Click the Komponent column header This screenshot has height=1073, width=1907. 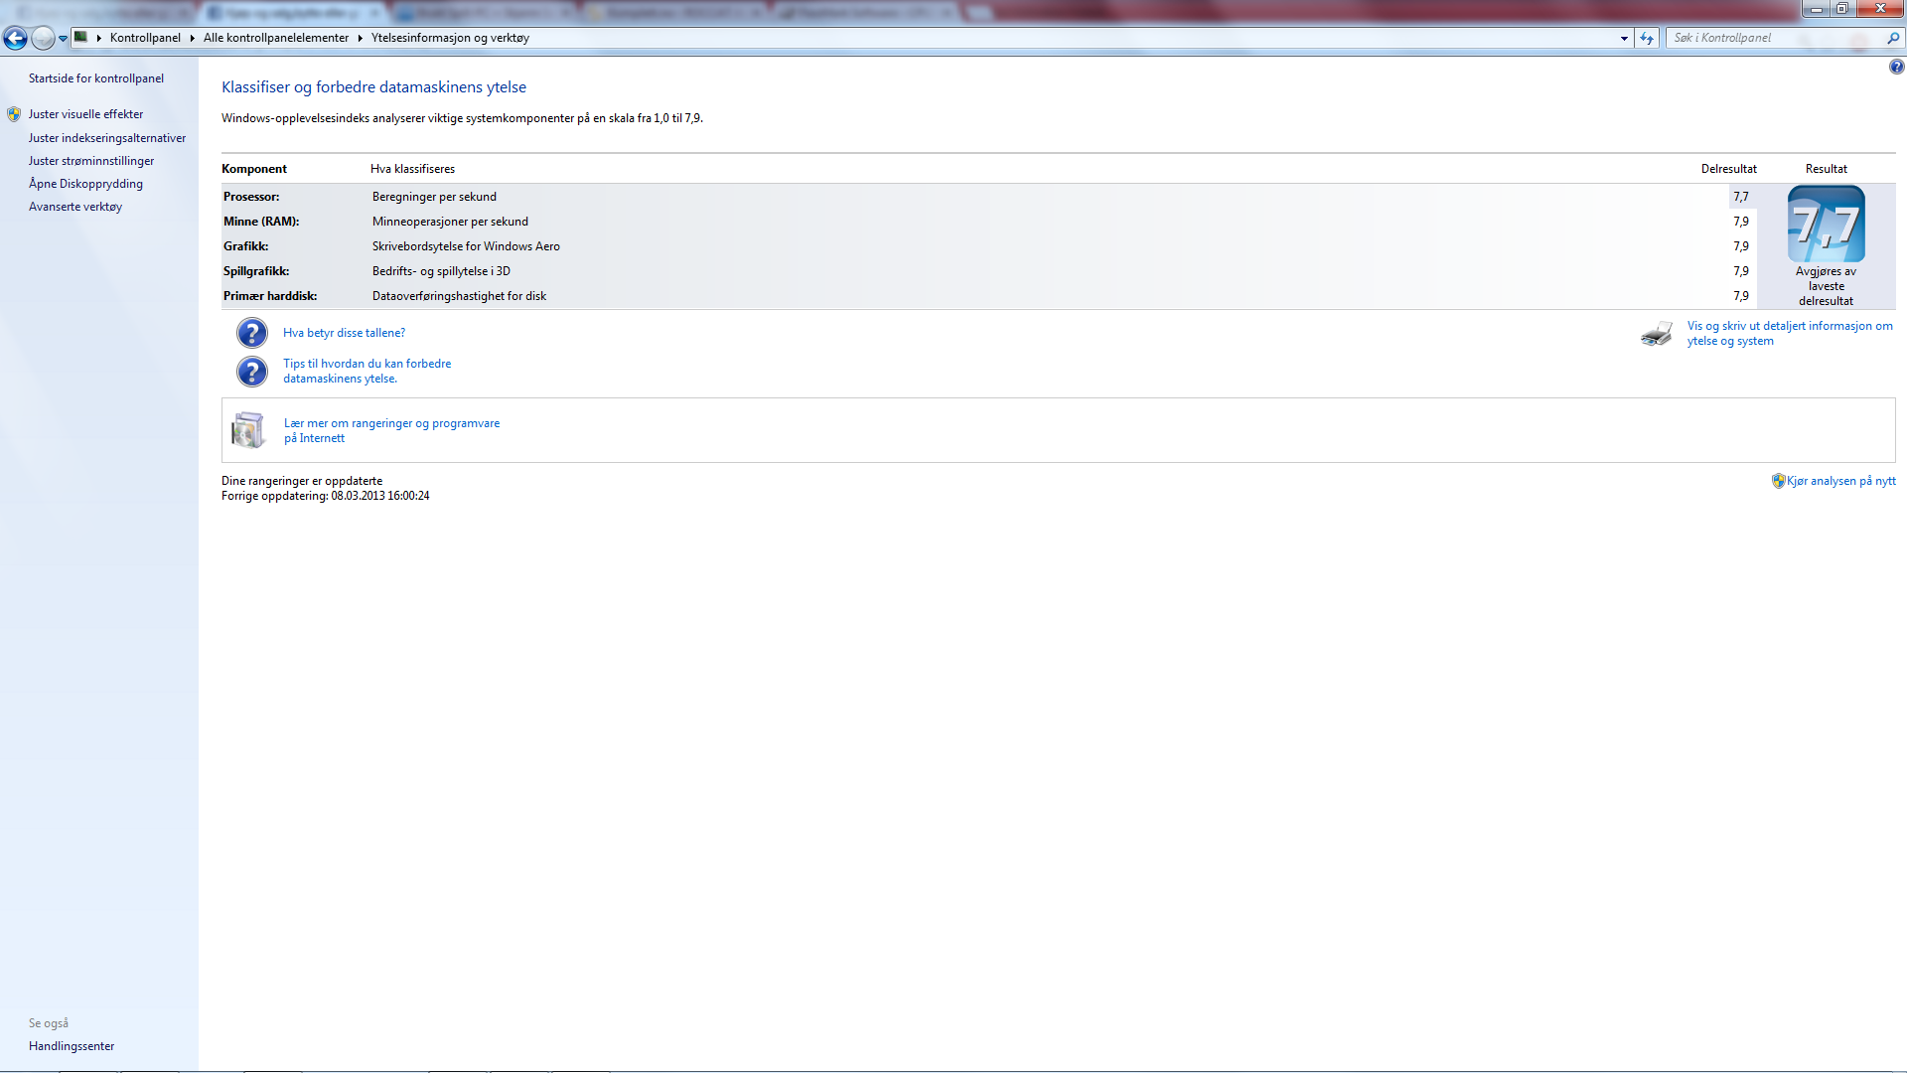[x=254, y=169]
